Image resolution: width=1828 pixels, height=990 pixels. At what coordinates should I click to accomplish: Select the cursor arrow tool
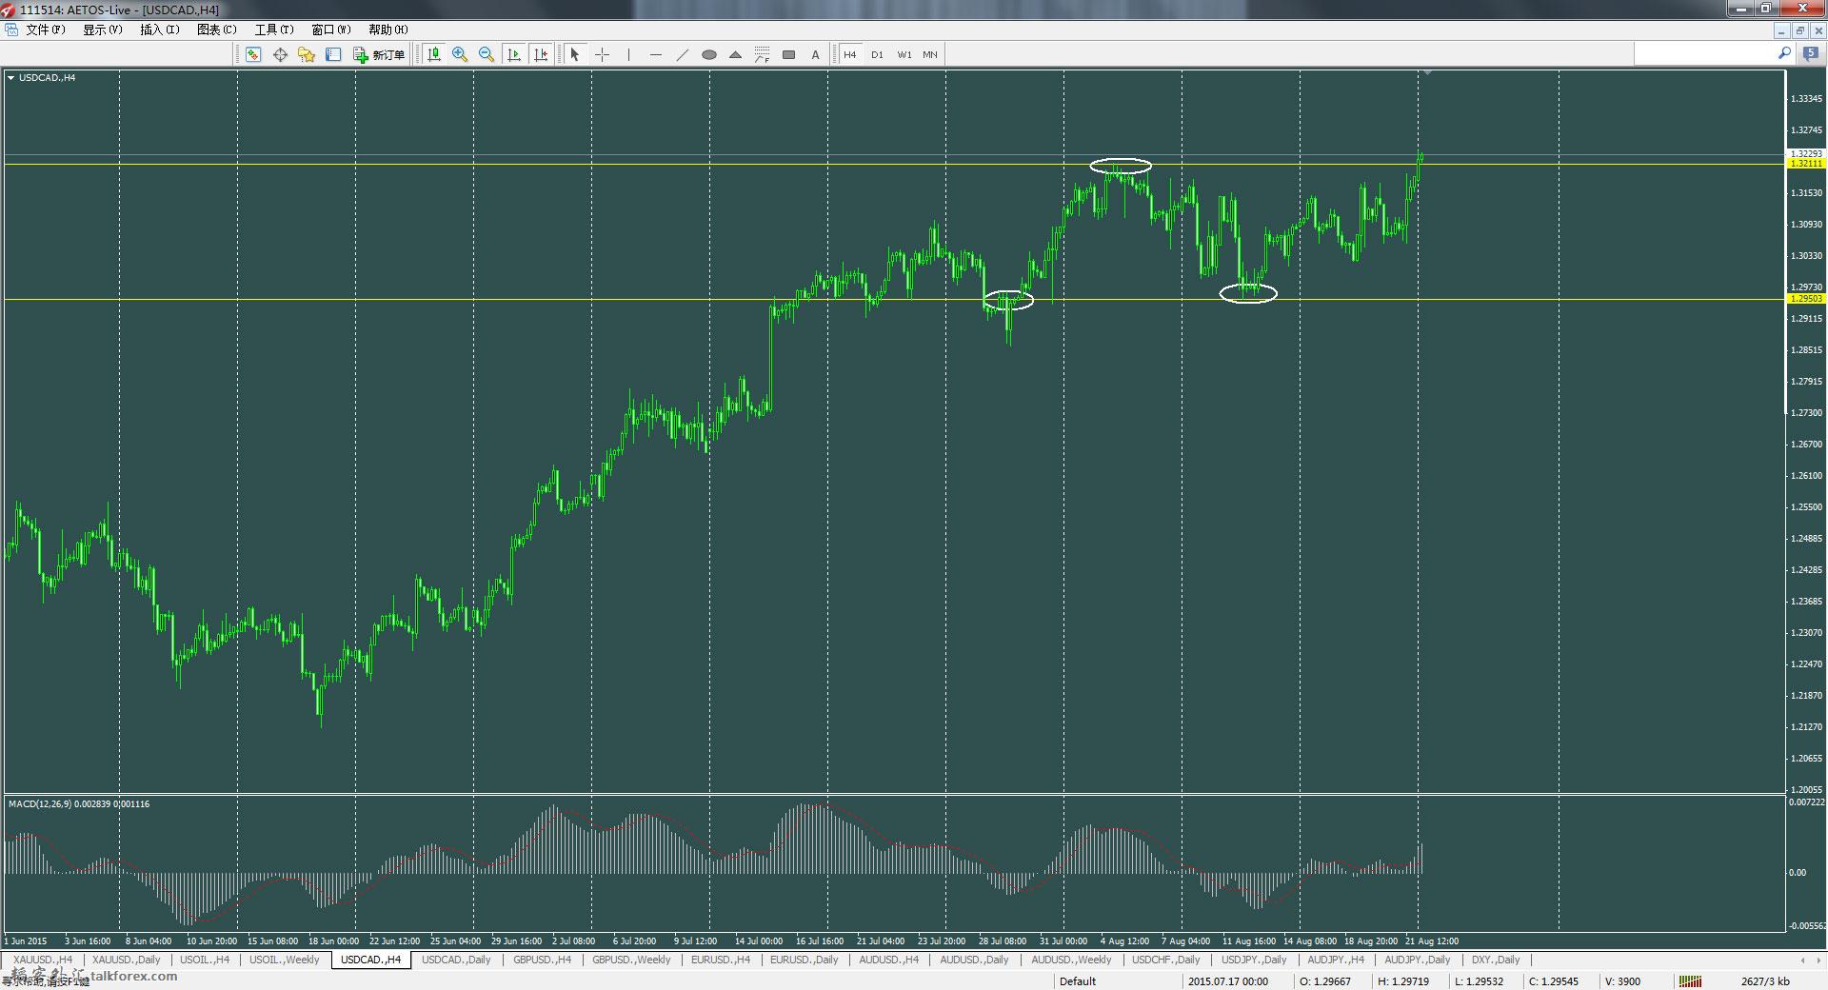[574, 54]
